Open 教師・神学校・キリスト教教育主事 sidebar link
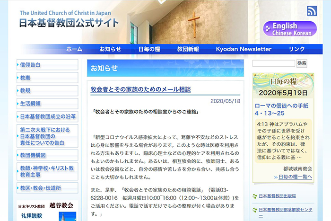 tap(47, 171)
